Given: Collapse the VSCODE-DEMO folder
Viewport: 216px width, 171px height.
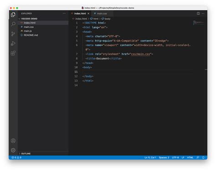Looking at the screenshot, I should pos(29,19).
